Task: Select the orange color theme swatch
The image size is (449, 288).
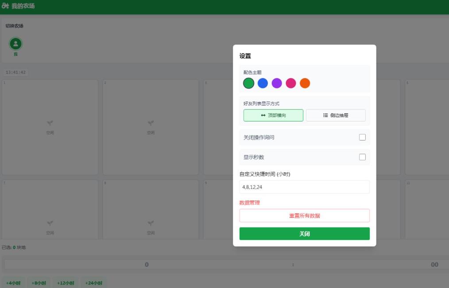Action: click(305, 83)
